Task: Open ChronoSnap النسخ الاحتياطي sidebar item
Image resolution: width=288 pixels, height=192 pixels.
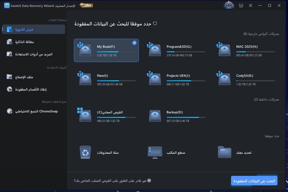Action: click(34, 111)
